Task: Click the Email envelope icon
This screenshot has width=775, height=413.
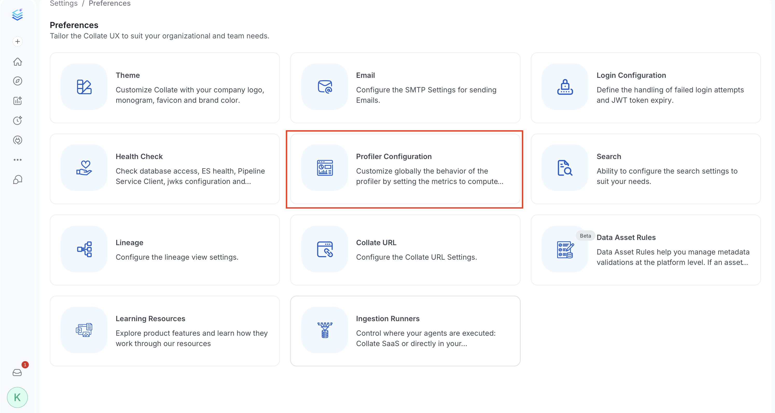Action: pos(325,87)
